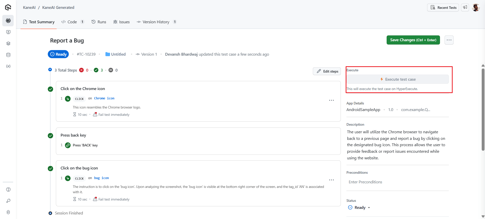Open the key icon in sidebar

tap(8, 201)
